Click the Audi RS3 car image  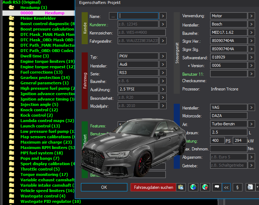coord(134,148)
